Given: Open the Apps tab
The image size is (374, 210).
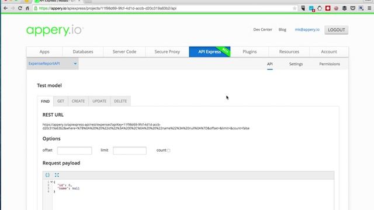Looking at the screenshot, I should [44, 52].
